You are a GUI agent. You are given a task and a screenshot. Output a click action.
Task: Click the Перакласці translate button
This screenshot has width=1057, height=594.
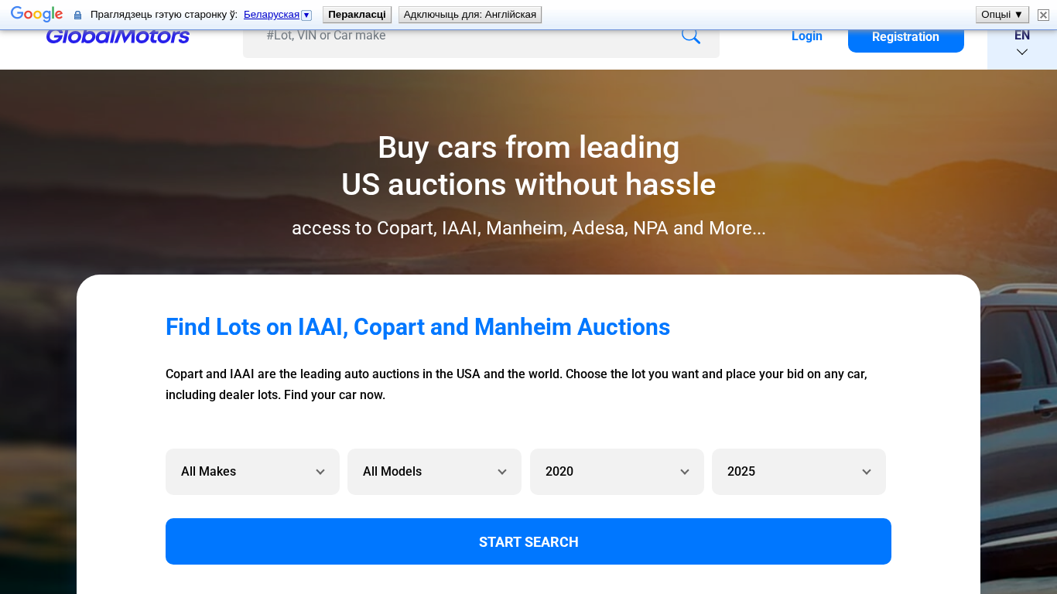coord(357,15)
